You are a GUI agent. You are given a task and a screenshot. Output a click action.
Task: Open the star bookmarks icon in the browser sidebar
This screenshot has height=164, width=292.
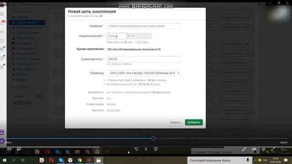(2, 31)
